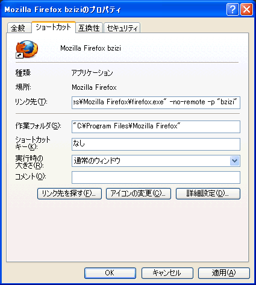
Task: Click the Mozilla Firefox bzizi name text
Action: [x=91, y=48]
